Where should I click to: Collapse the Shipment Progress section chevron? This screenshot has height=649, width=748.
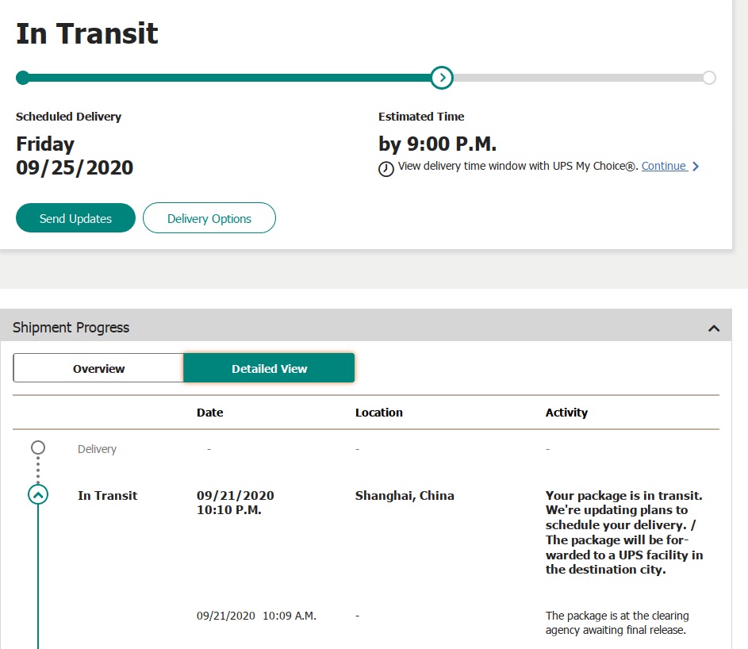point(714,328)
